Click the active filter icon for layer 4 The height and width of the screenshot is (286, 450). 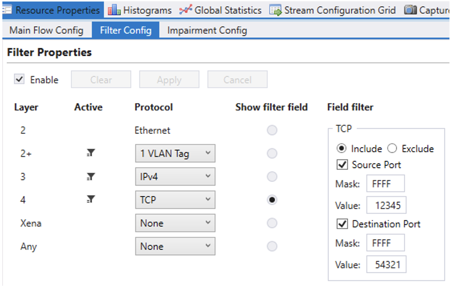tap(91, 199)
